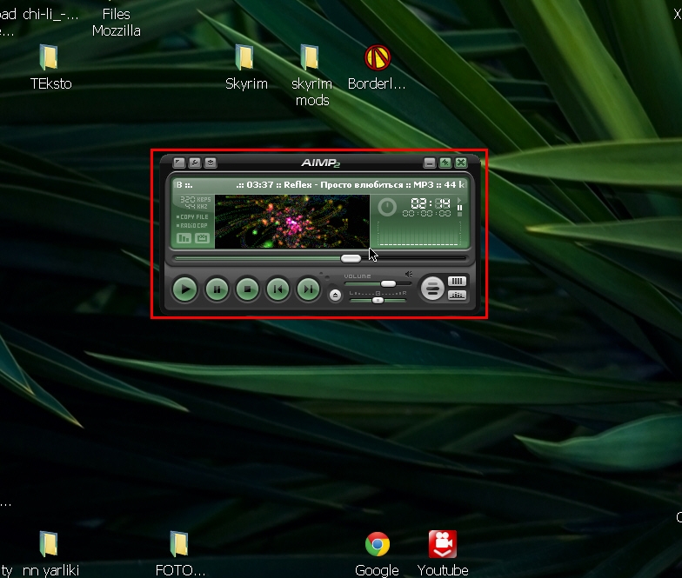Click the layers utilities icon in AIMP title bar
682x578 pixels.
coord(211,163)
